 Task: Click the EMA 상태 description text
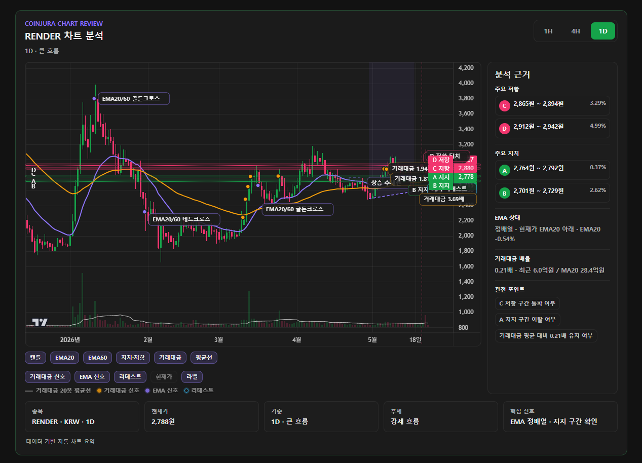click(548, 234)
